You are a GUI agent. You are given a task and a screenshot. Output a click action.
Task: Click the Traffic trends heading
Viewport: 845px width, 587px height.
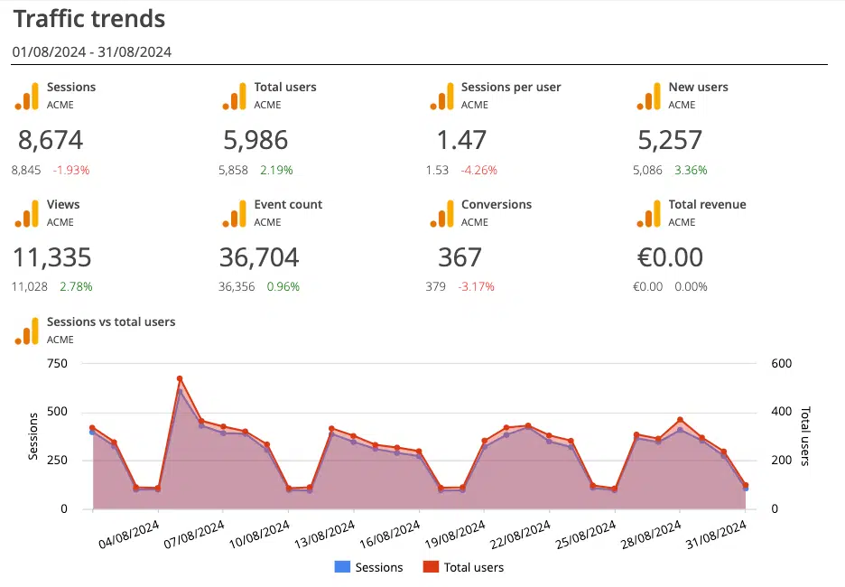(x=89, y=18)
